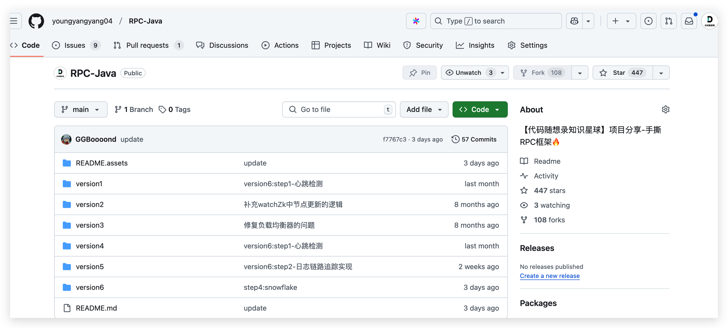728x328 pixels.
Task: Open the colorful Copilot spark icon
Action: (416, 21)
